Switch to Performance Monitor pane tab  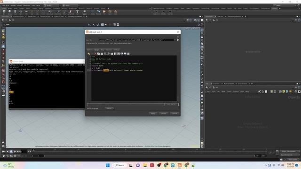pyautogui.click(x=234, y=16)
